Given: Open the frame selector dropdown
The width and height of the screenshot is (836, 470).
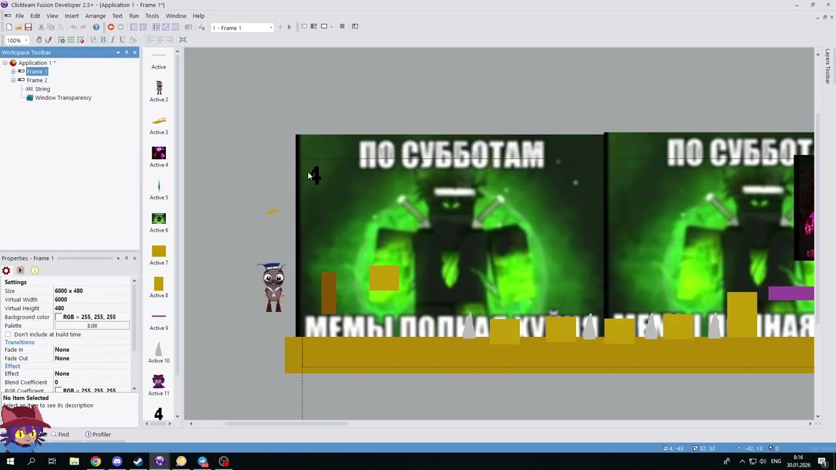Looking at the screenshot, I should (270, 28).
